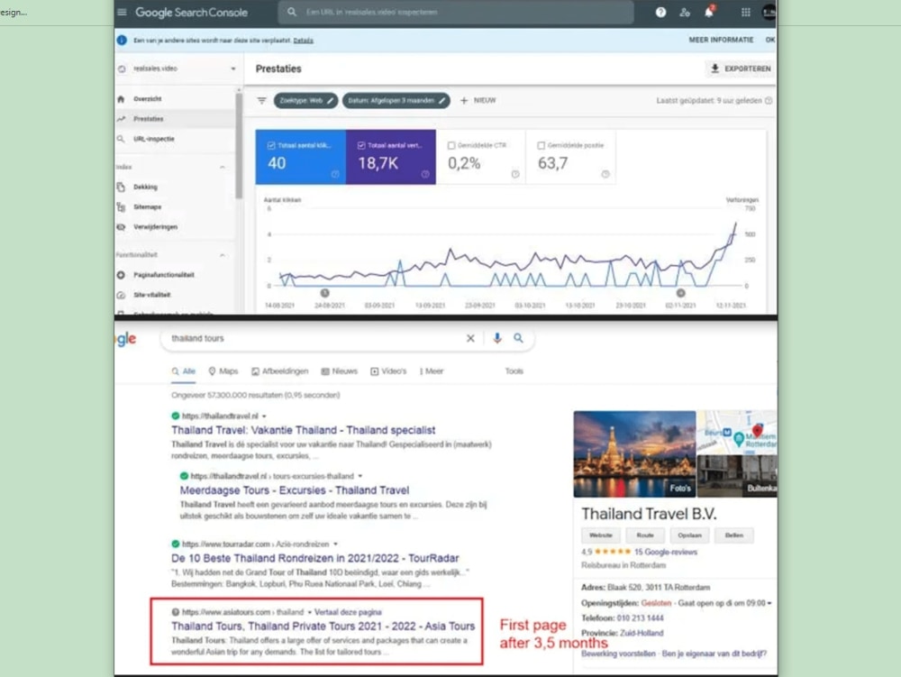This screenshot has height=677, width=901.
Task: Click MEER INFORMATIE in the banner
Action: (x=721, y=40)
